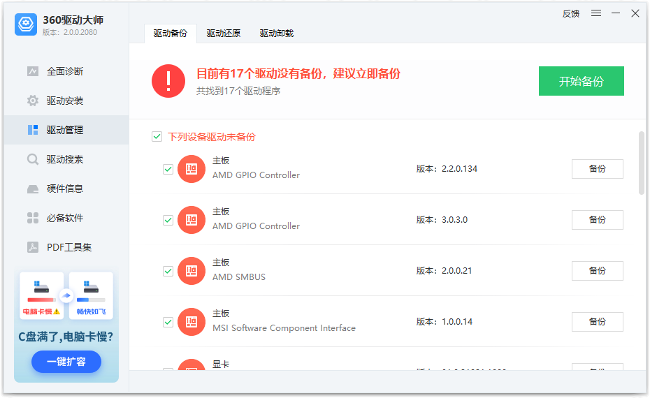
Task: Open 驱动安装 in the sidebar
Action: pyautogui.click(x=66, y=101)
